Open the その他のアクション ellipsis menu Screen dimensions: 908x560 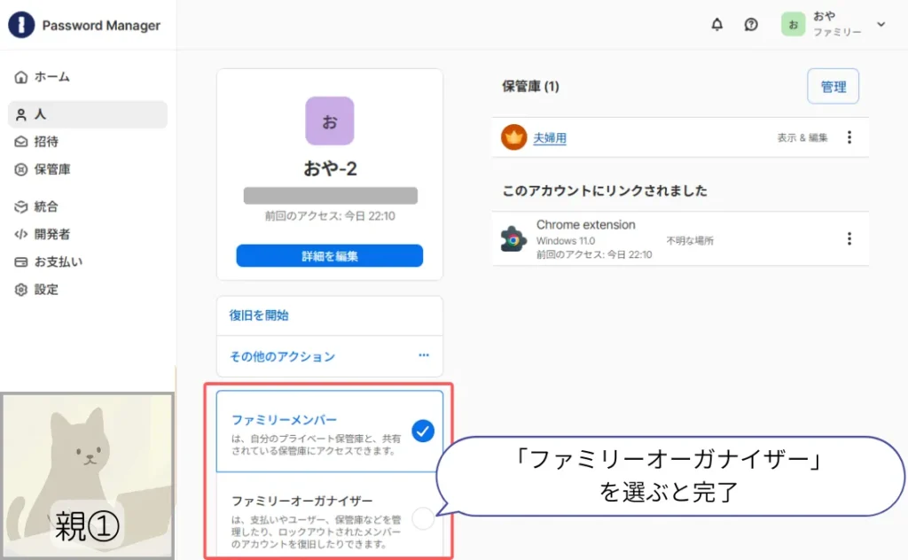coord(424,356)
